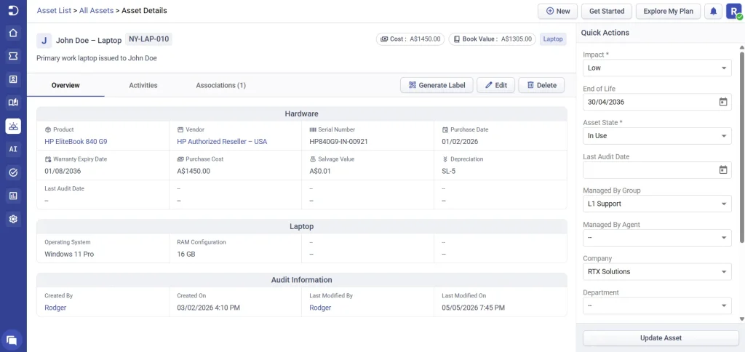Expand the Department dropdown

point(657,305)
